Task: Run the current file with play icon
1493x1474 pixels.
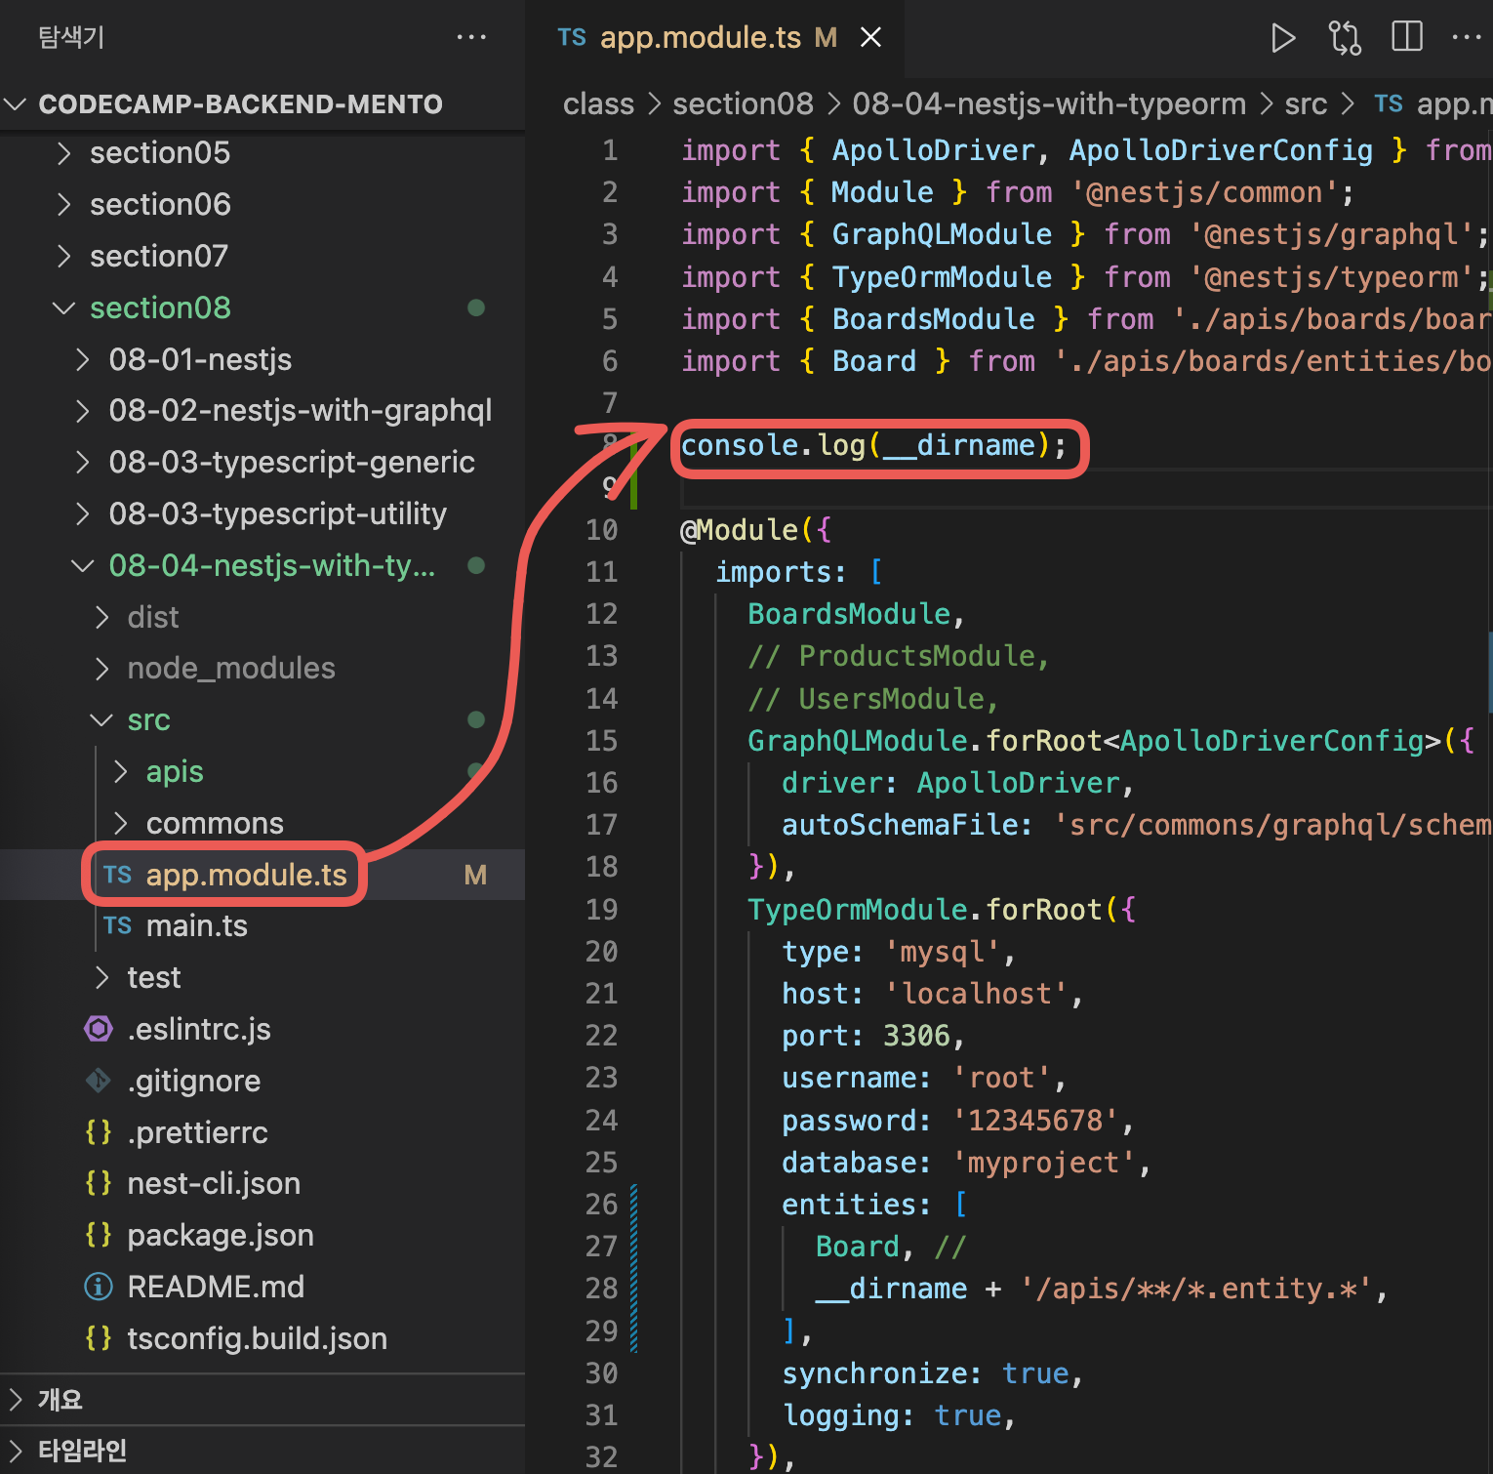Action: click(x=1283, y=38)
